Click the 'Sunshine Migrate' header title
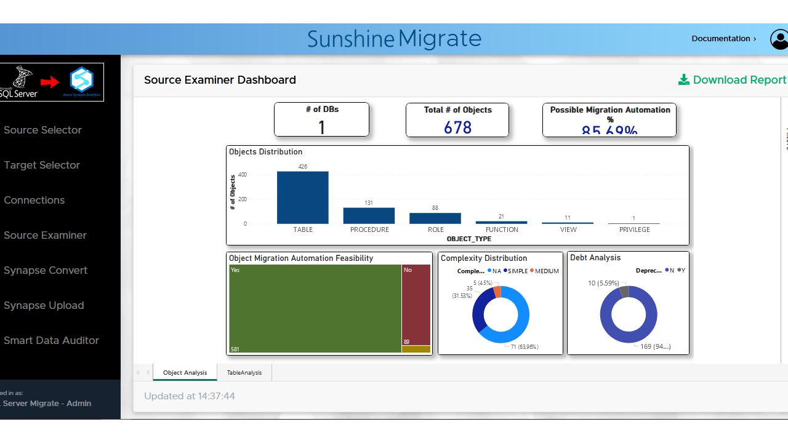The height and width of the screenshot is (443, 788). pyautogui.click(x=394, y=39)
